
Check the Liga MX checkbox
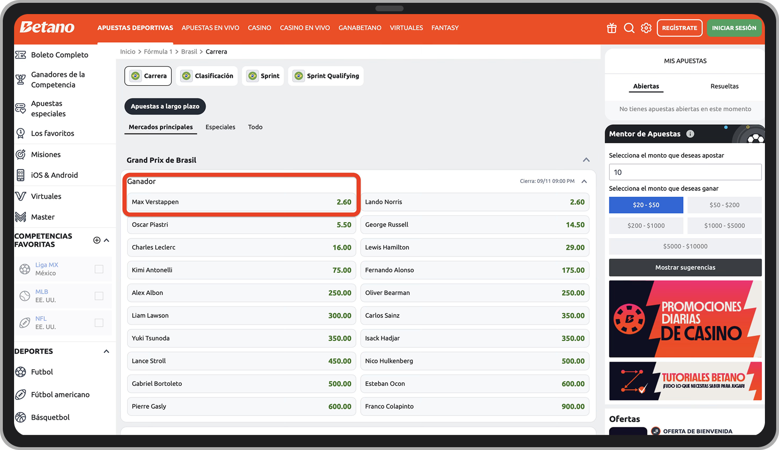point(99,269)
